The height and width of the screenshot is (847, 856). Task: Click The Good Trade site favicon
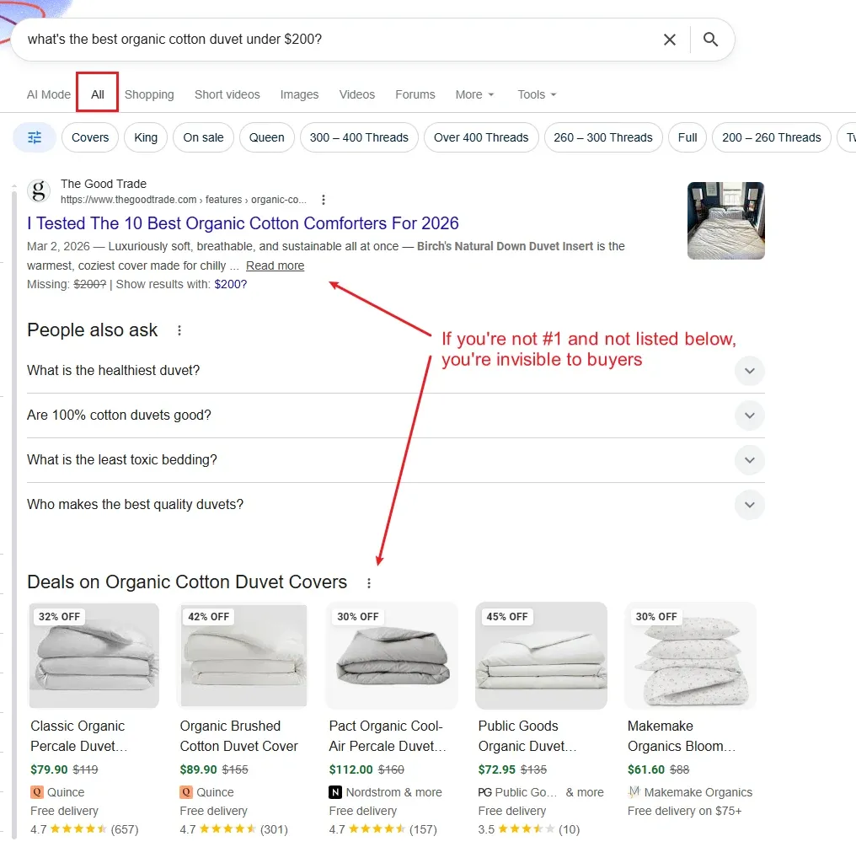38,191
